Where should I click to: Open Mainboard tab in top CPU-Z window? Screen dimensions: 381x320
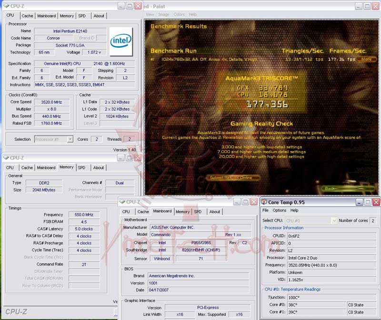[46, 16]
